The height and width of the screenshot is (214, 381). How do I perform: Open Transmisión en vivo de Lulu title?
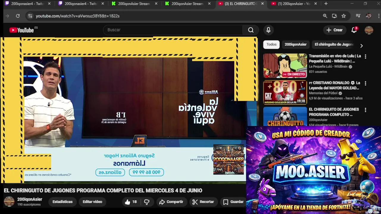335,59
